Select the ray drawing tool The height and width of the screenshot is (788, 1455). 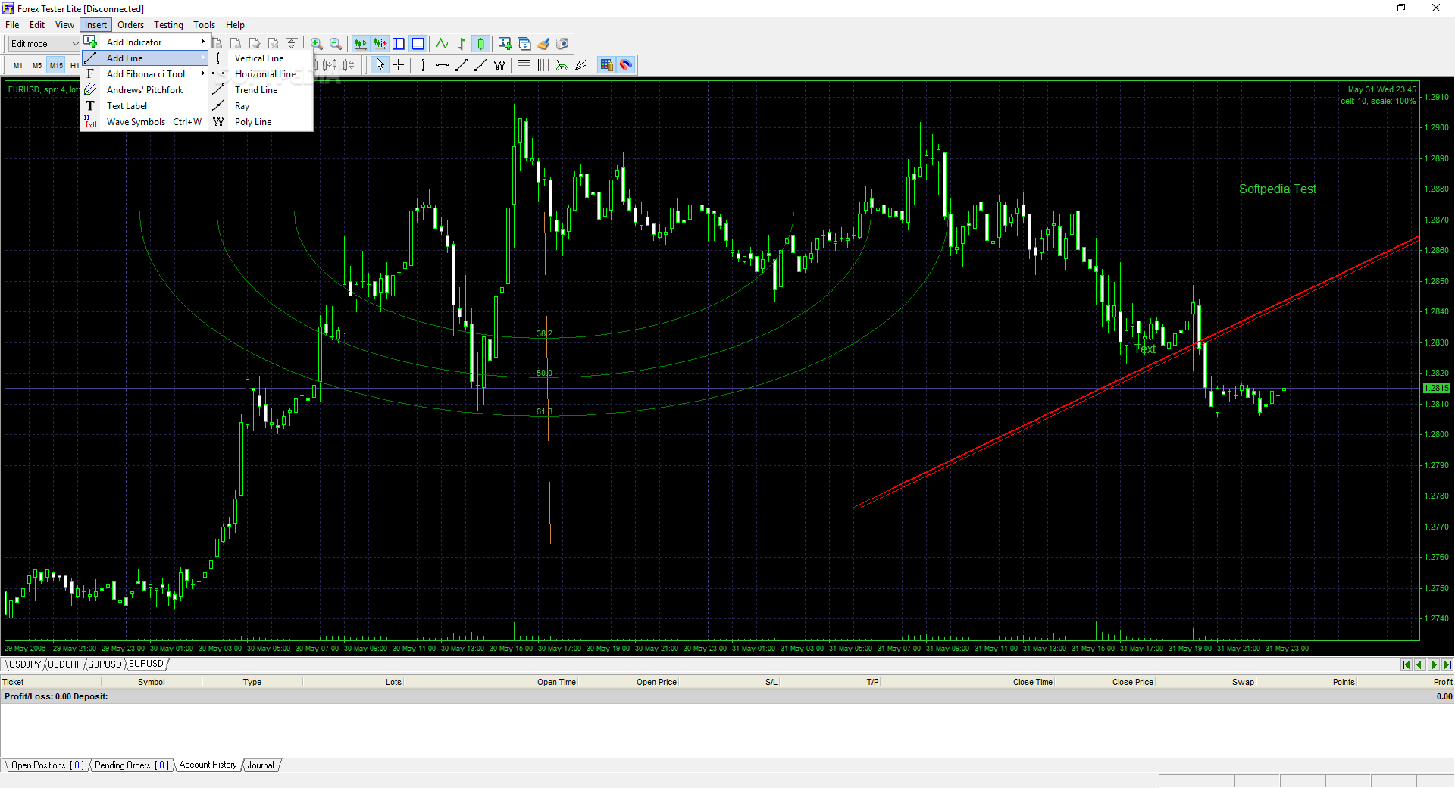(x=480, y=65)
